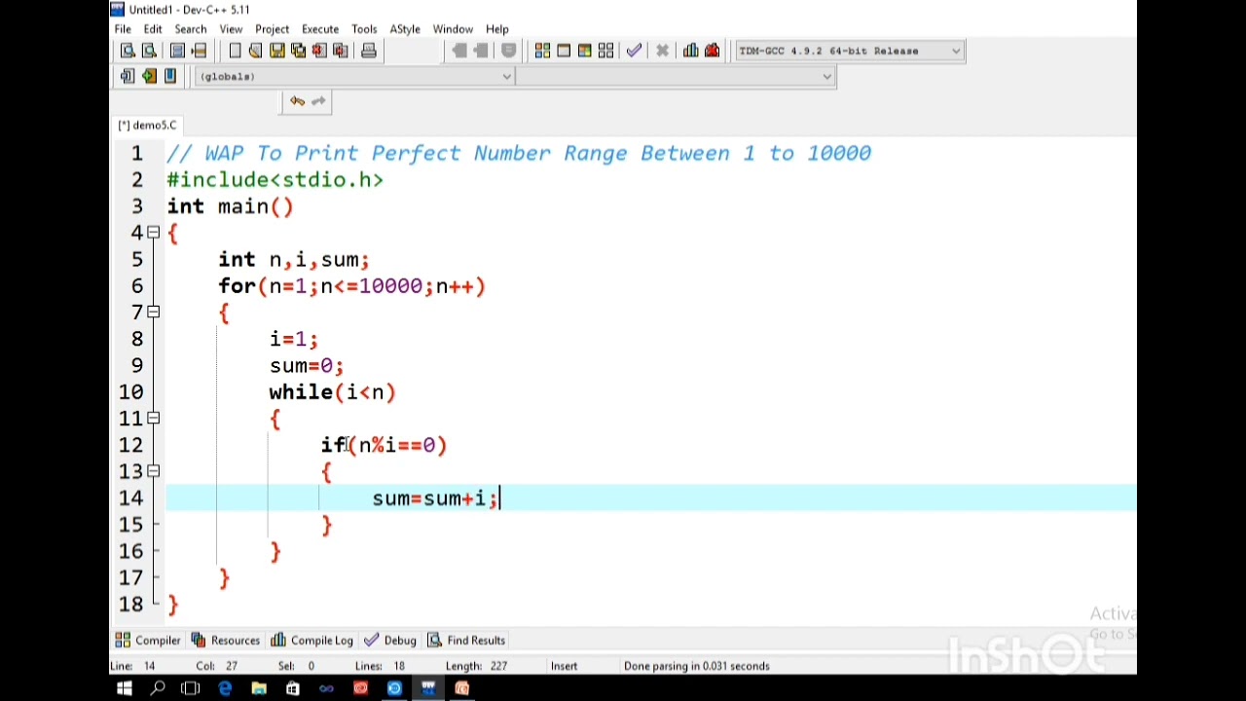The height and width of the screenshot is (701, 1246).
Task: Click the Save All toolbar icon
Action: 298,51
